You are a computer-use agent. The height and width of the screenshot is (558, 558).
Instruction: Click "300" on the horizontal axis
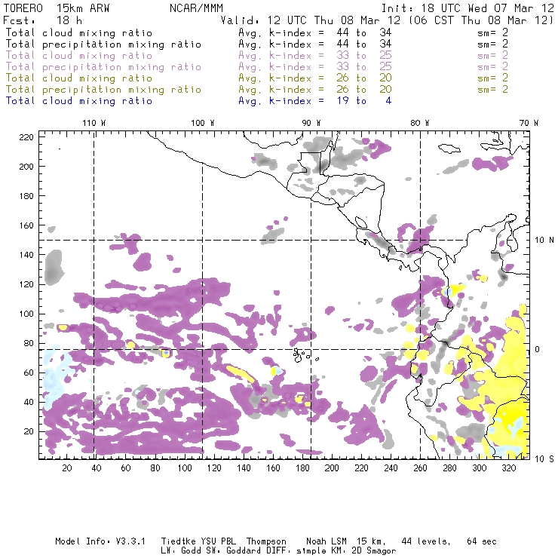(479, 468)
